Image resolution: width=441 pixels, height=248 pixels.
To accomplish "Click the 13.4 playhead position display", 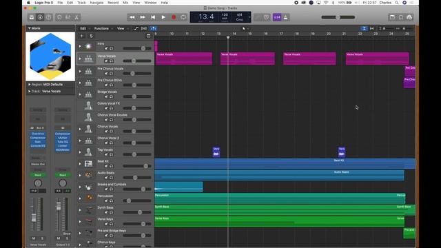I will coord(206,17).
